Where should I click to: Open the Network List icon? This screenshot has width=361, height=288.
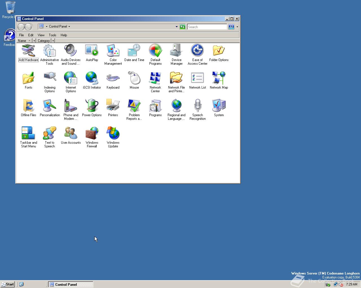coord(198,80)
